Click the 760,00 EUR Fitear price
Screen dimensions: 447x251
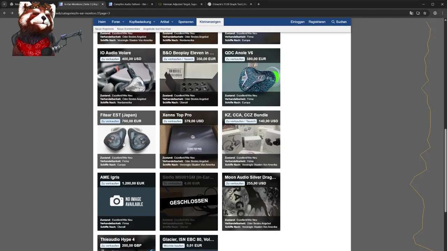click(132, 121)
